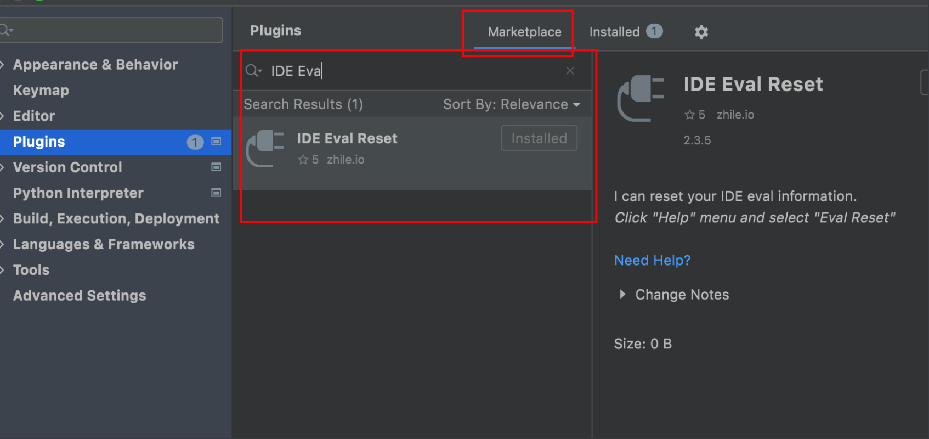
Task: Open the Sort By: Relevance dropdown
Action: [x=512, y=104]
